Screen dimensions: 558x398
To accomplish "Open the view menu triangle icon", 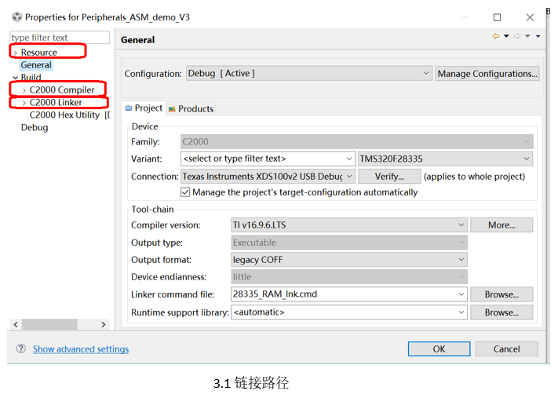I will click(538, 36).
